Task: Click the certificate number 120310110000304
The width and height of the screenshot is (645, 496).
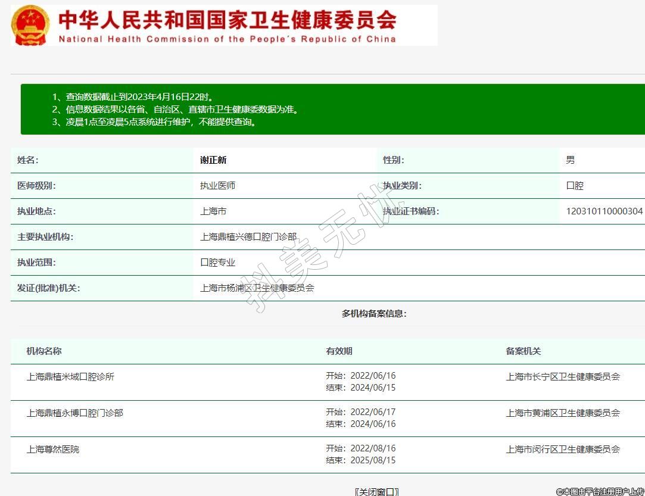Action: (x=604, y=211)
